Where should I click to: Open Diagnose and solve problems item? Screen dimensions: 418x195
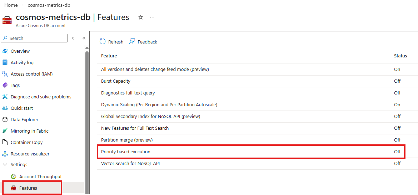pyautogui.click(x=41, y=97)
